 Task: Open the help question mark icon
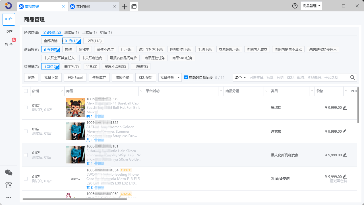point(295,6)
